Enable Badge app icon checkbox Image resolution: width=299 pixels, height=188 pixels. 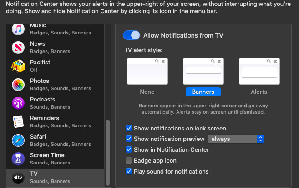[129, 160]
